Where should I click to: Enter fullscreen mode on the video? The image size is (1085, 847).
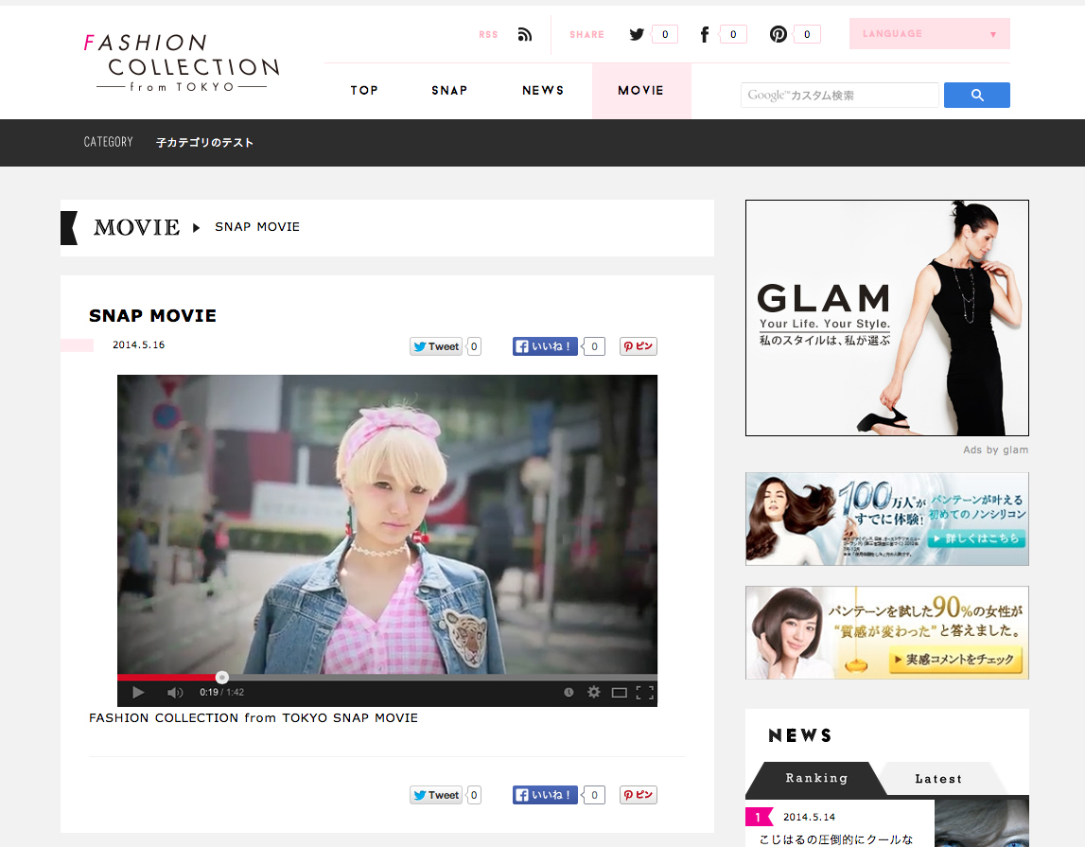point(645,692)
